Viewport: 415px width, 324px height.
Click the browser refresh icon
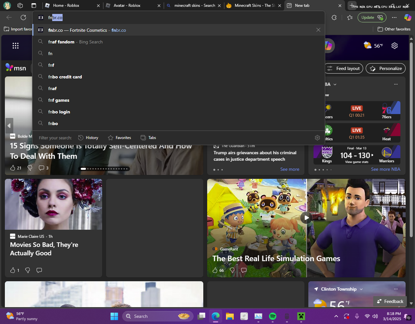[x=23, y=17]
